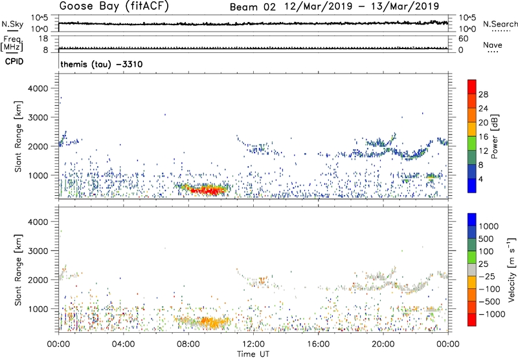Click the N.Search dotted legend label
The height and width of the screenshot is (358, 518).
click(501, 24)
